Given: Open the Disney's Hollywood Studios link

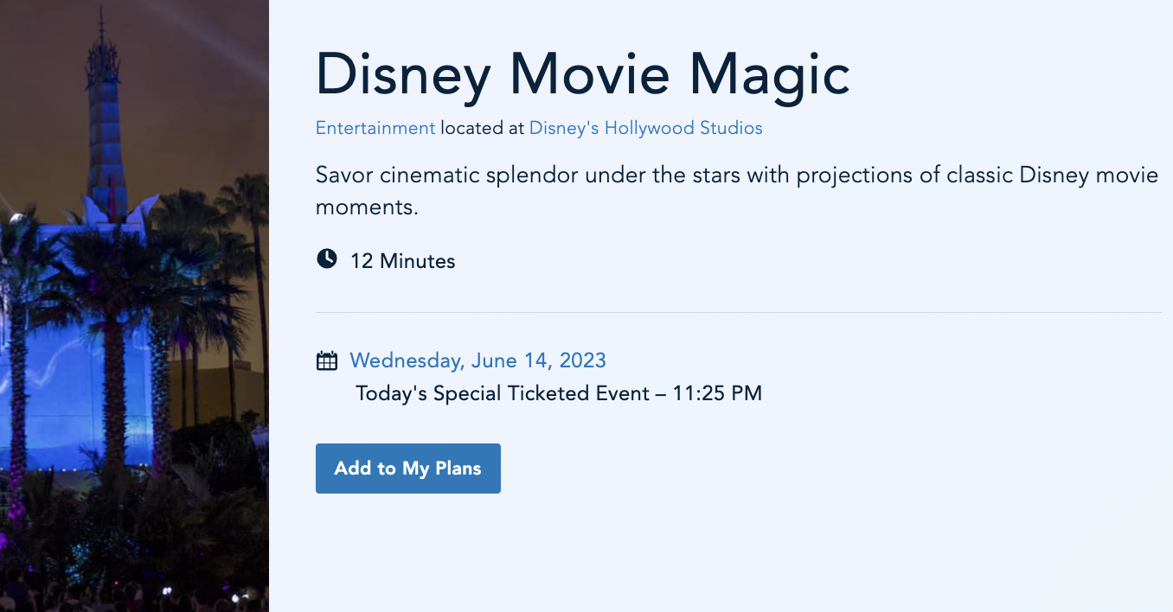Looking at the screenshot, I should (645, 129).
